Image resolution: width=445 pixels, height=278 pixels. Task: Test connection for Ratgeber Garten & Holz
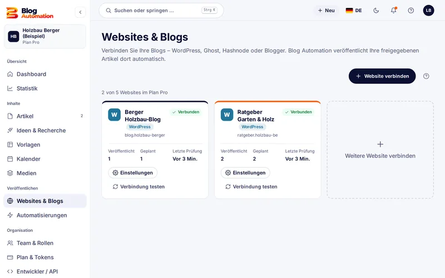[251, 187]
